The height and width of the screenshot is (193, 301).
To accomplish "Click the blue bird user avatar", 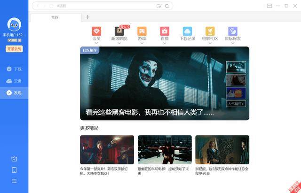I will 14,24.
